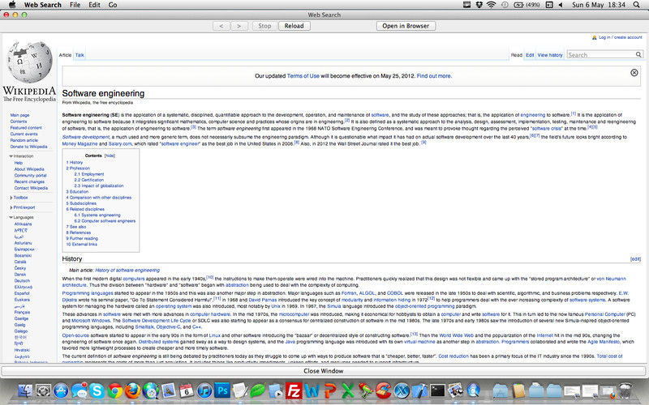The image size is (649, 405).
Task: Go forward with the > button
Action: (x=239, y=26)
